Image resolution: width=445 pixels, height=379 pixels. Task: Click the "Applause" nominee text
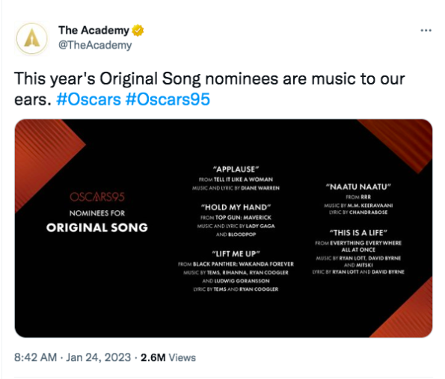236,170
